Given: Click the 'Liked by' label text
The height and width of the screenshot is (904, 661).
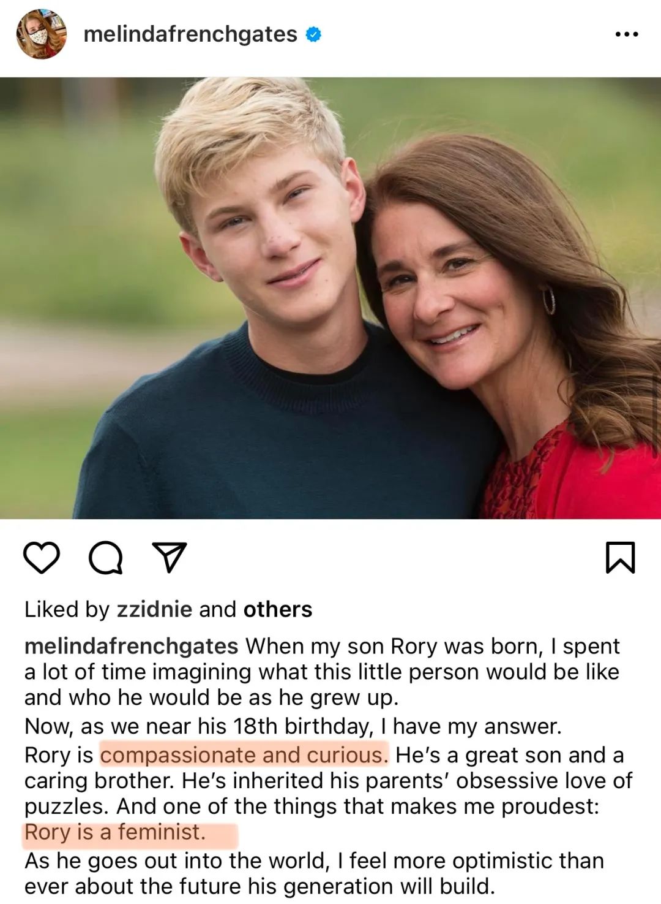Looking at the screenshot, I should [x=67, y=609].
